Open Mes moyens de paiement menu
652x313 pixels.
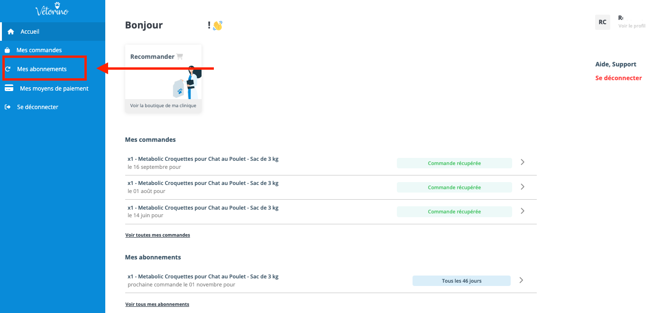tap(54, 88)
